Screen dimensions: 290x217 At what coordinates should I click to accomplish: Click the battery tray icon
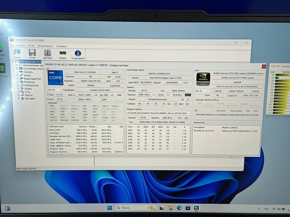click(x=283, y=209)
